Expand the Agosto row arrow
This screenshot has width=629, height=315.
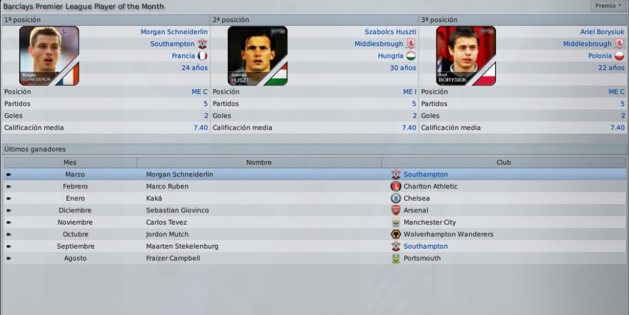click(9, 258)
